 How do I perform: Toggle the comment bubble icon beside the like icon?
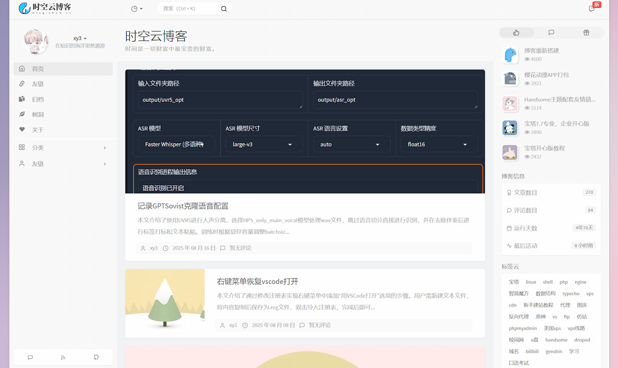tap(551, 32)
